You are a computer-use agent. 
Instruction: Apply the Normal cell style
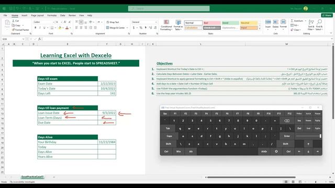[193, 23]
